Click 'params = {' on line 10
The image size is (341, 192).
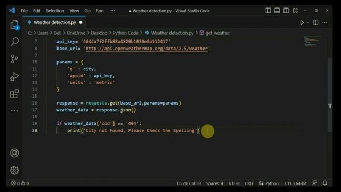click(70, 62)
